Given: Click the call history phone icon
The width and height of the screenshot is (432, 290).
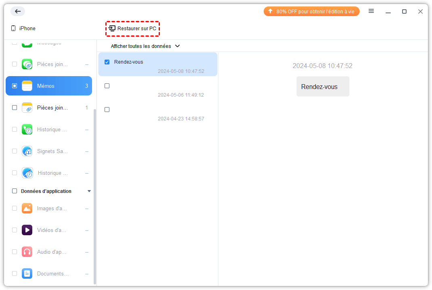Looking at the screenshot, I should tap(27, 129).
